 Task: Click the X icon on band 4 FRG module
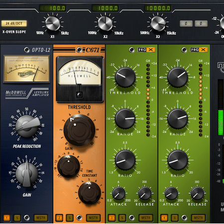coord(203,50)
